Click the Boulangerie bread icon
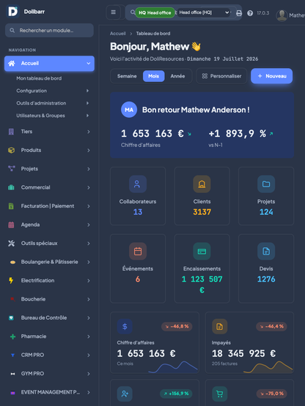 pos(12,262)
